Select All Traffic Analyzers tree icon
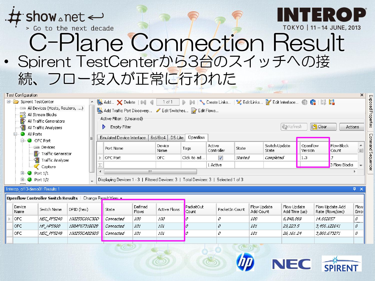This screenshot has height=281, width=375. coord(23,128)
